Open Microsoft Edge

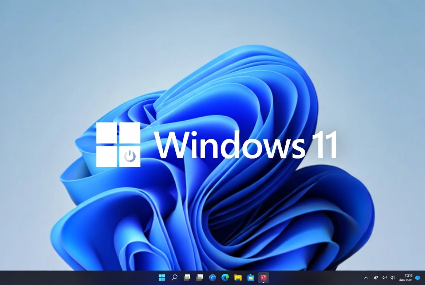(x=225, y=277)
